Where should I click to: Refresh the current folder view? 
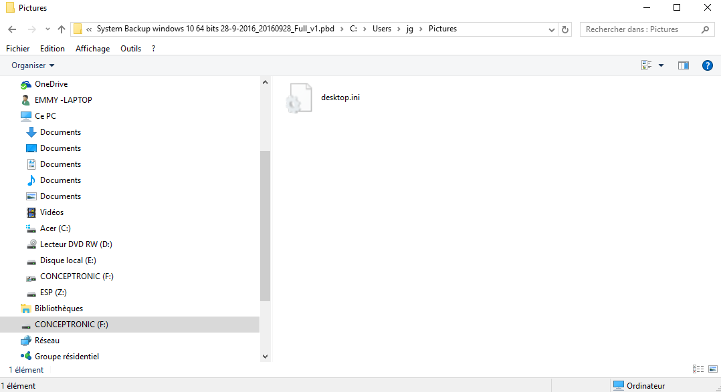(565, 29)
